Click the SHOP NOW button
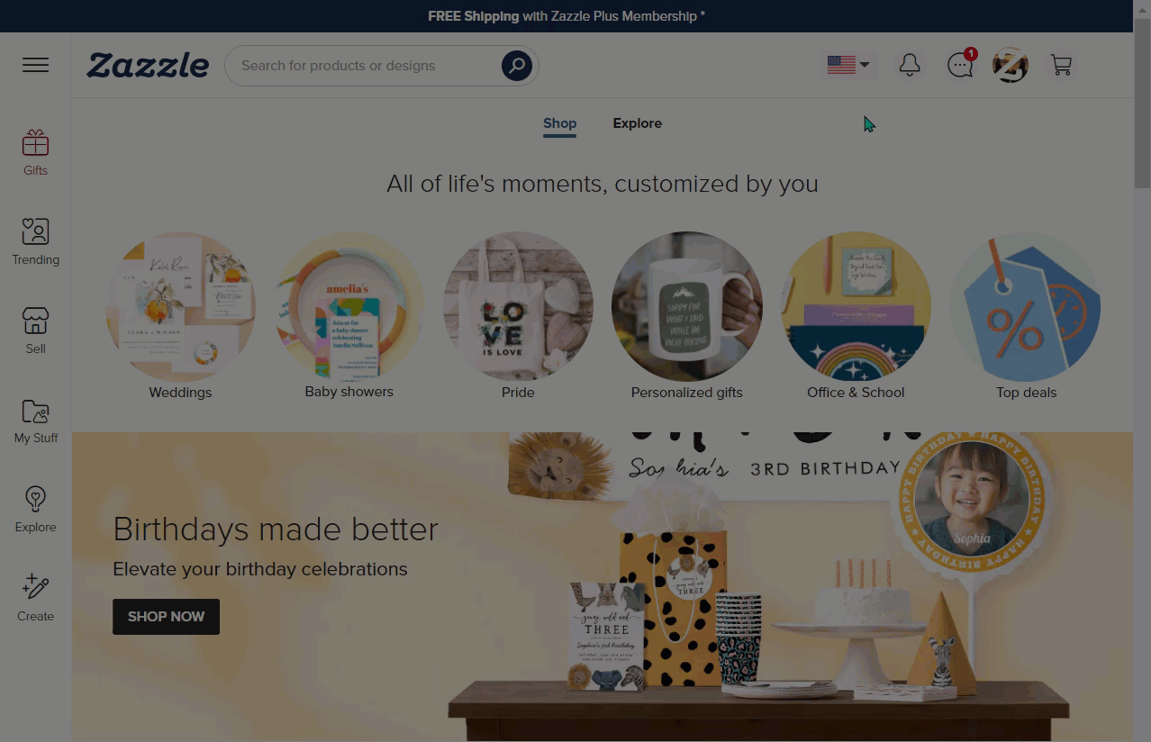1151x742 pixels. click(x=166, y=617)
